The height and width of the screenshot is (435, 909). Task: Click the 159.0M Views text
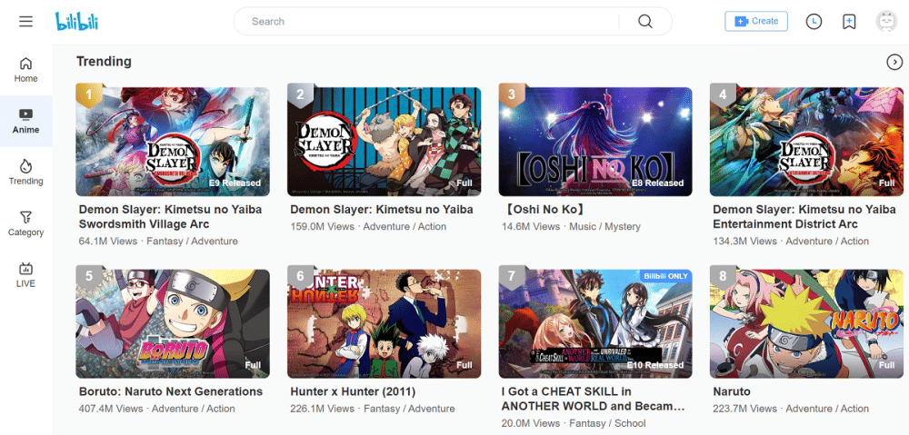[x=322, y=226]
